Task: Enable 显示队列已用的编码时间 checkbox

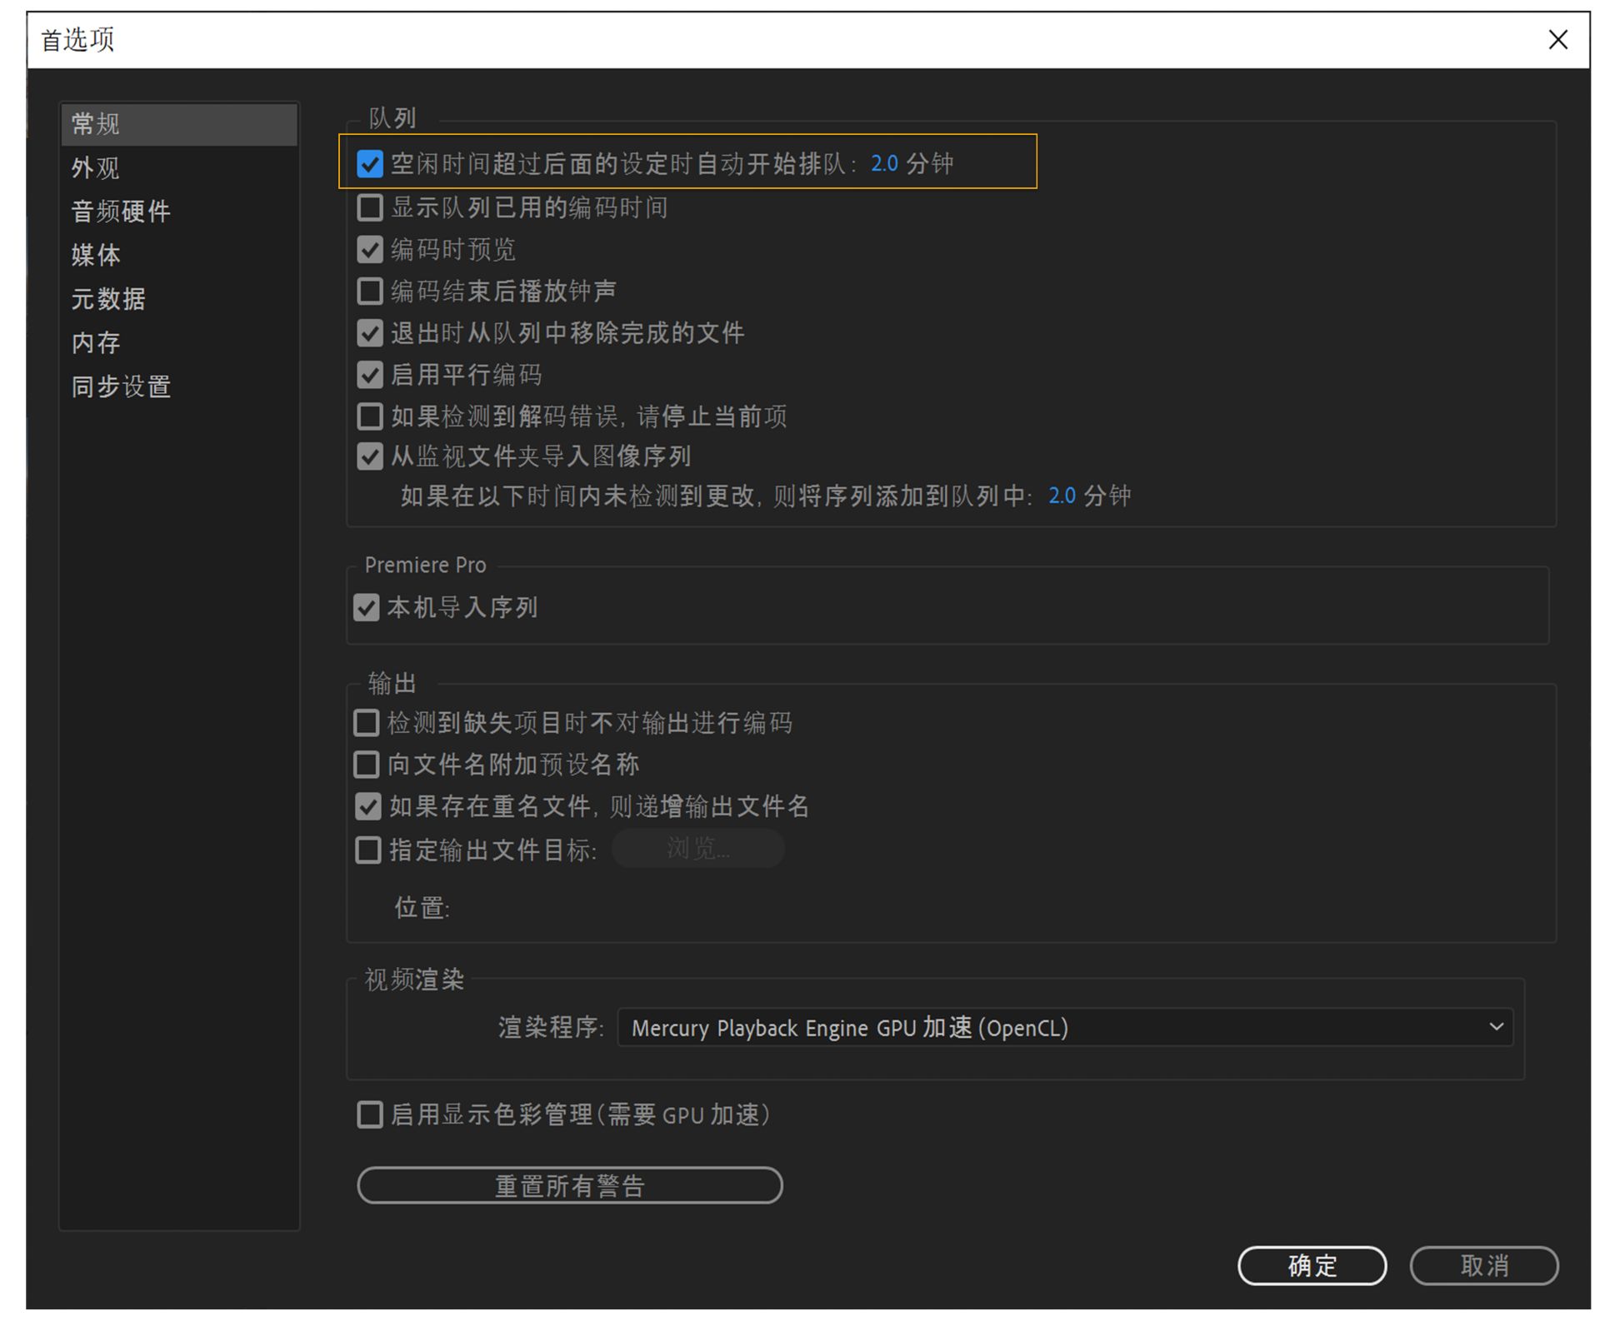Action: pos(370,207)
